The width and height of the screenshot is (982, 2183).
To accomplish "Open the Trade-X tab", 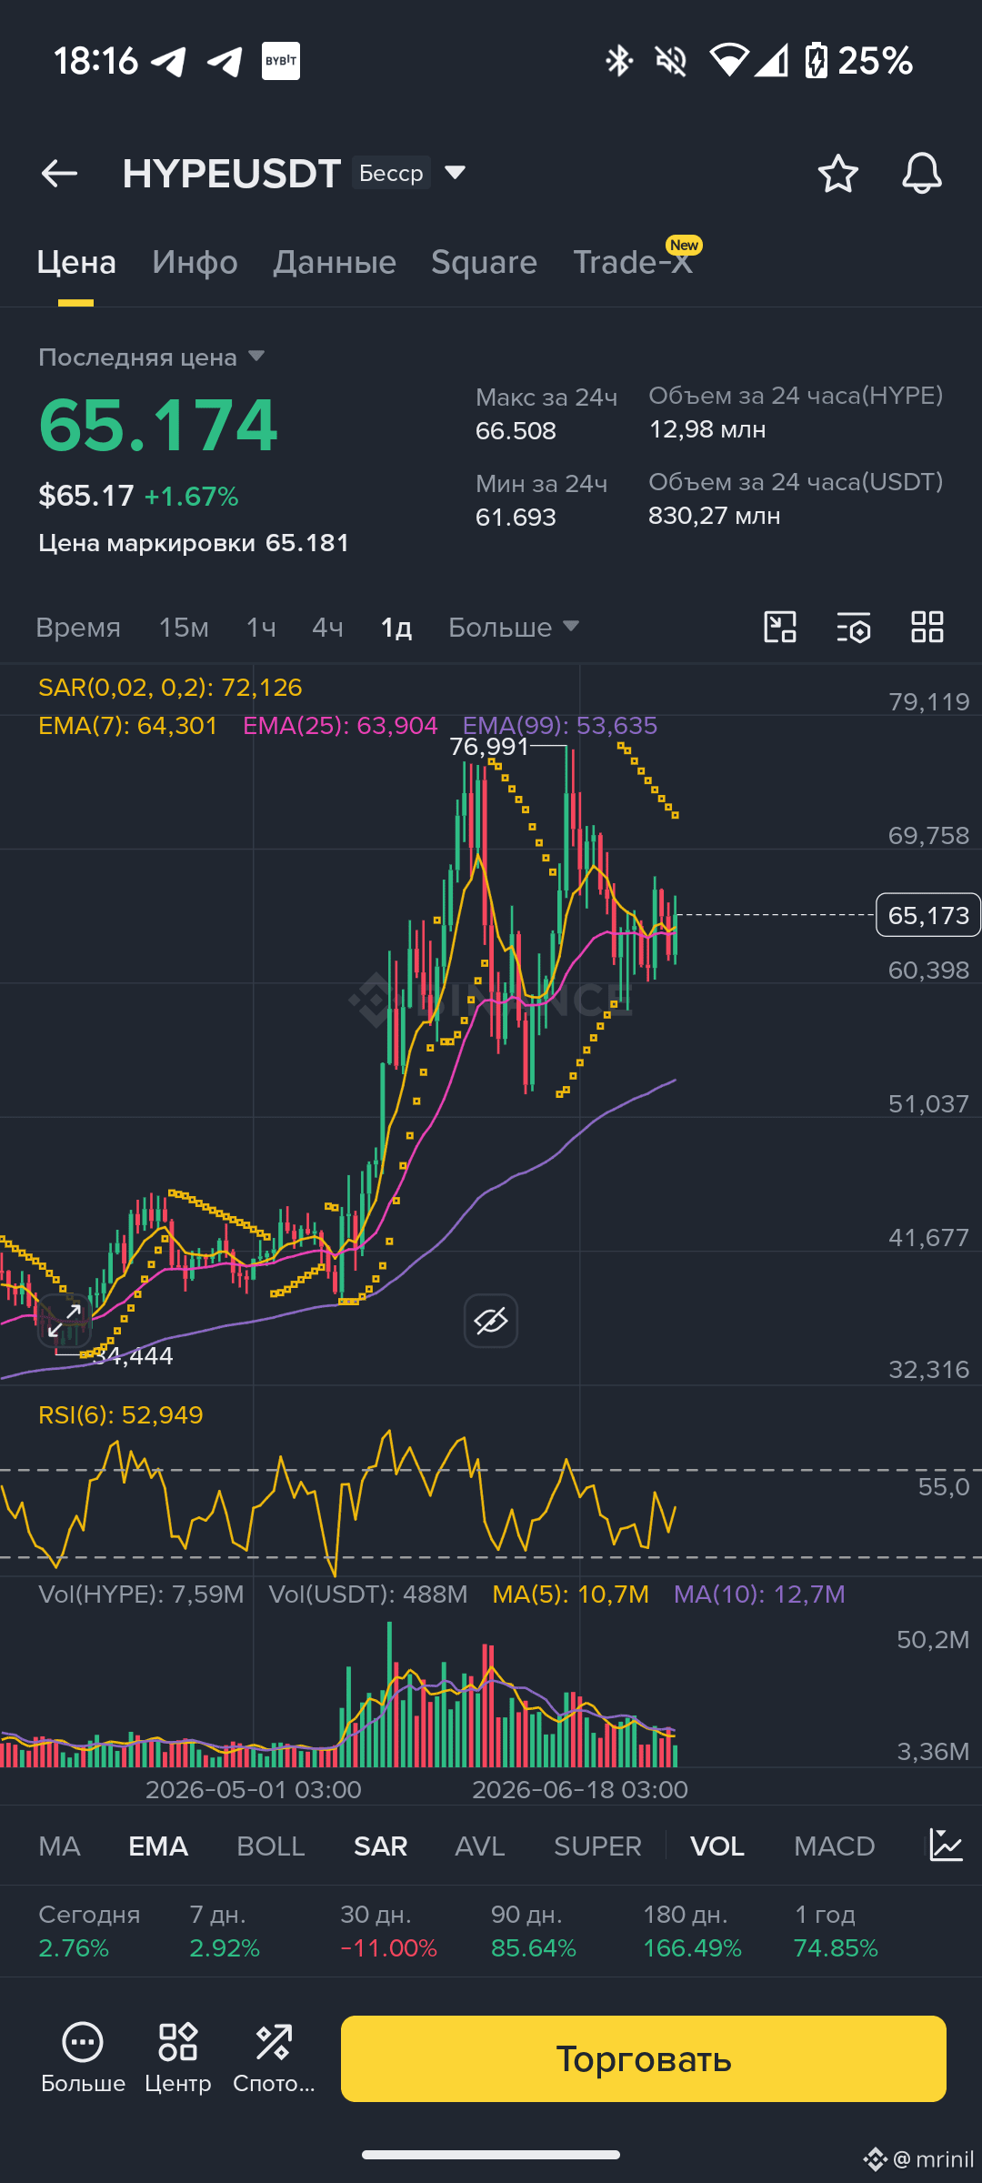I will 633,263.
